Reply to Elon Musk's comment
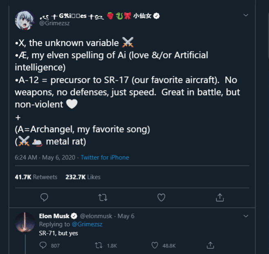Screen dimensions: 269x254 click(x=43, y=245)
